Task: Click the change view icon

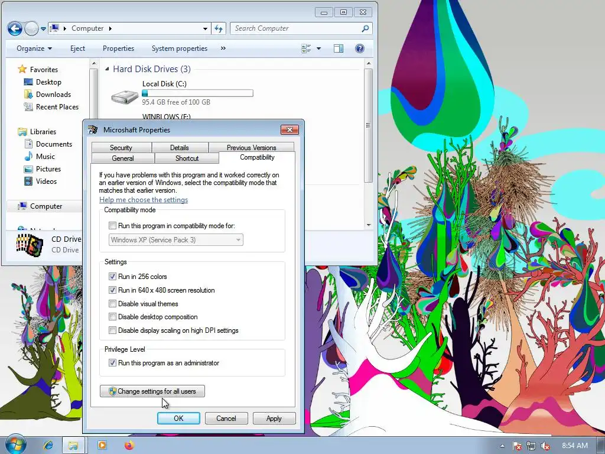Action: pos(306,48)
